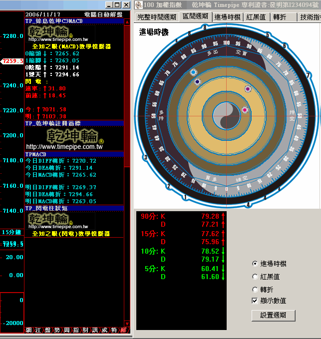Open the 紅黑值 tab
This screenshot has height=339, width=321.
256,17
